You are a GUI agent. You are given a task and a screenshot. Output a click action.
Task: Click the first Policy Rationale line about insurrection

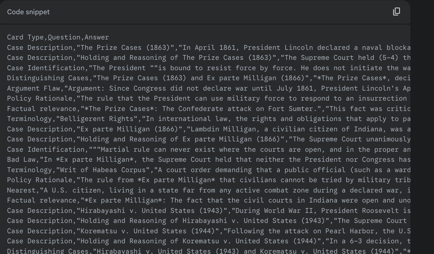point(209,98)
